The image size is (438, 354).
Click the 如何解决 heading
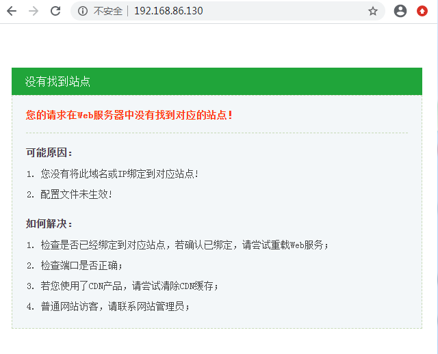coord(49,223)
